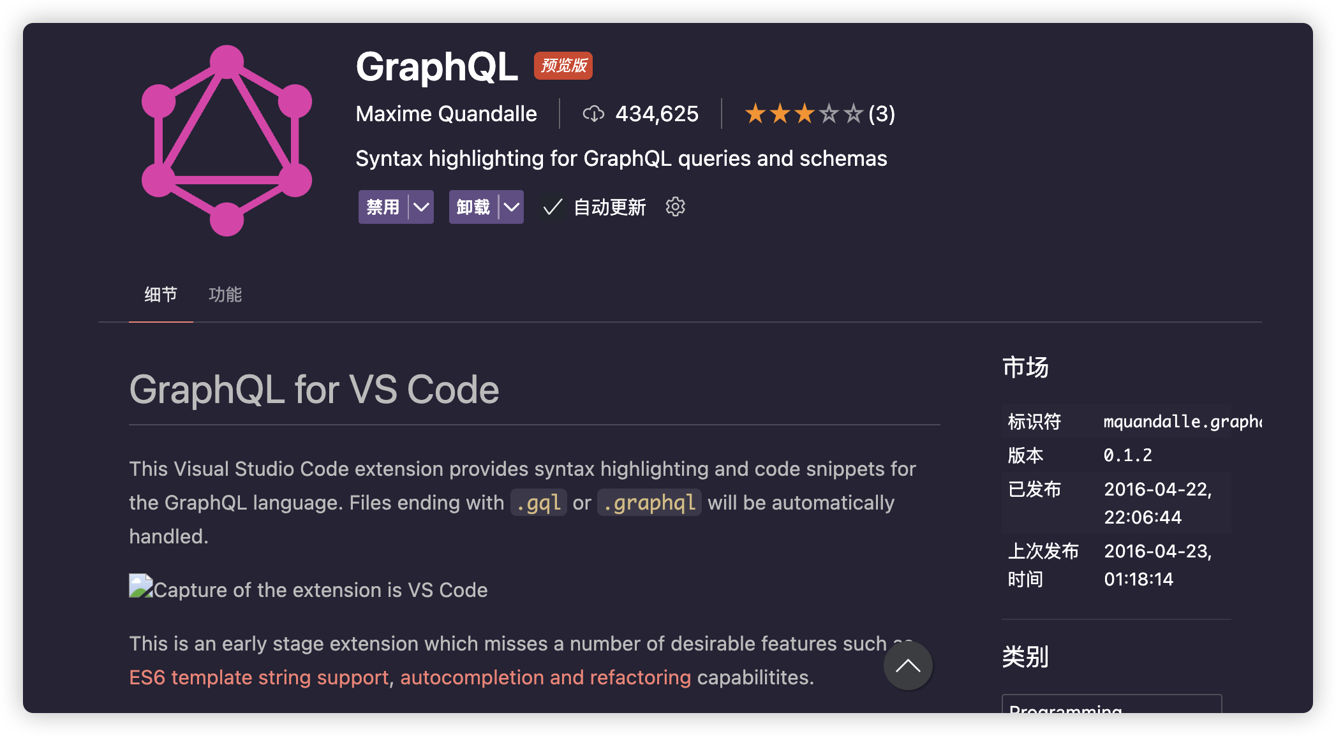Expand the 卸载 dropdown arrow
This screenshot has width=1336, height=736.
coord(511,207)
